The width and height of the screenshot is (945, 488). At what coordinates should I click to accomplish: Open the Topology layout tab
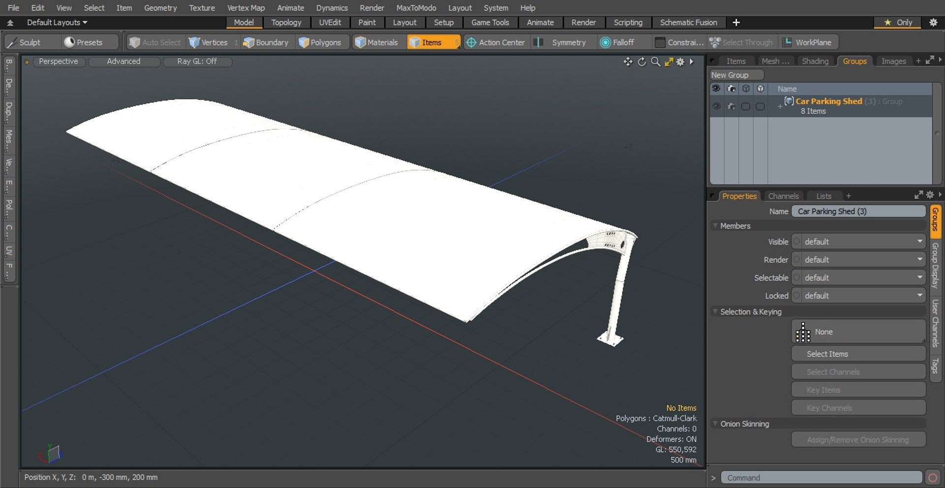click(x=286, y=22)
